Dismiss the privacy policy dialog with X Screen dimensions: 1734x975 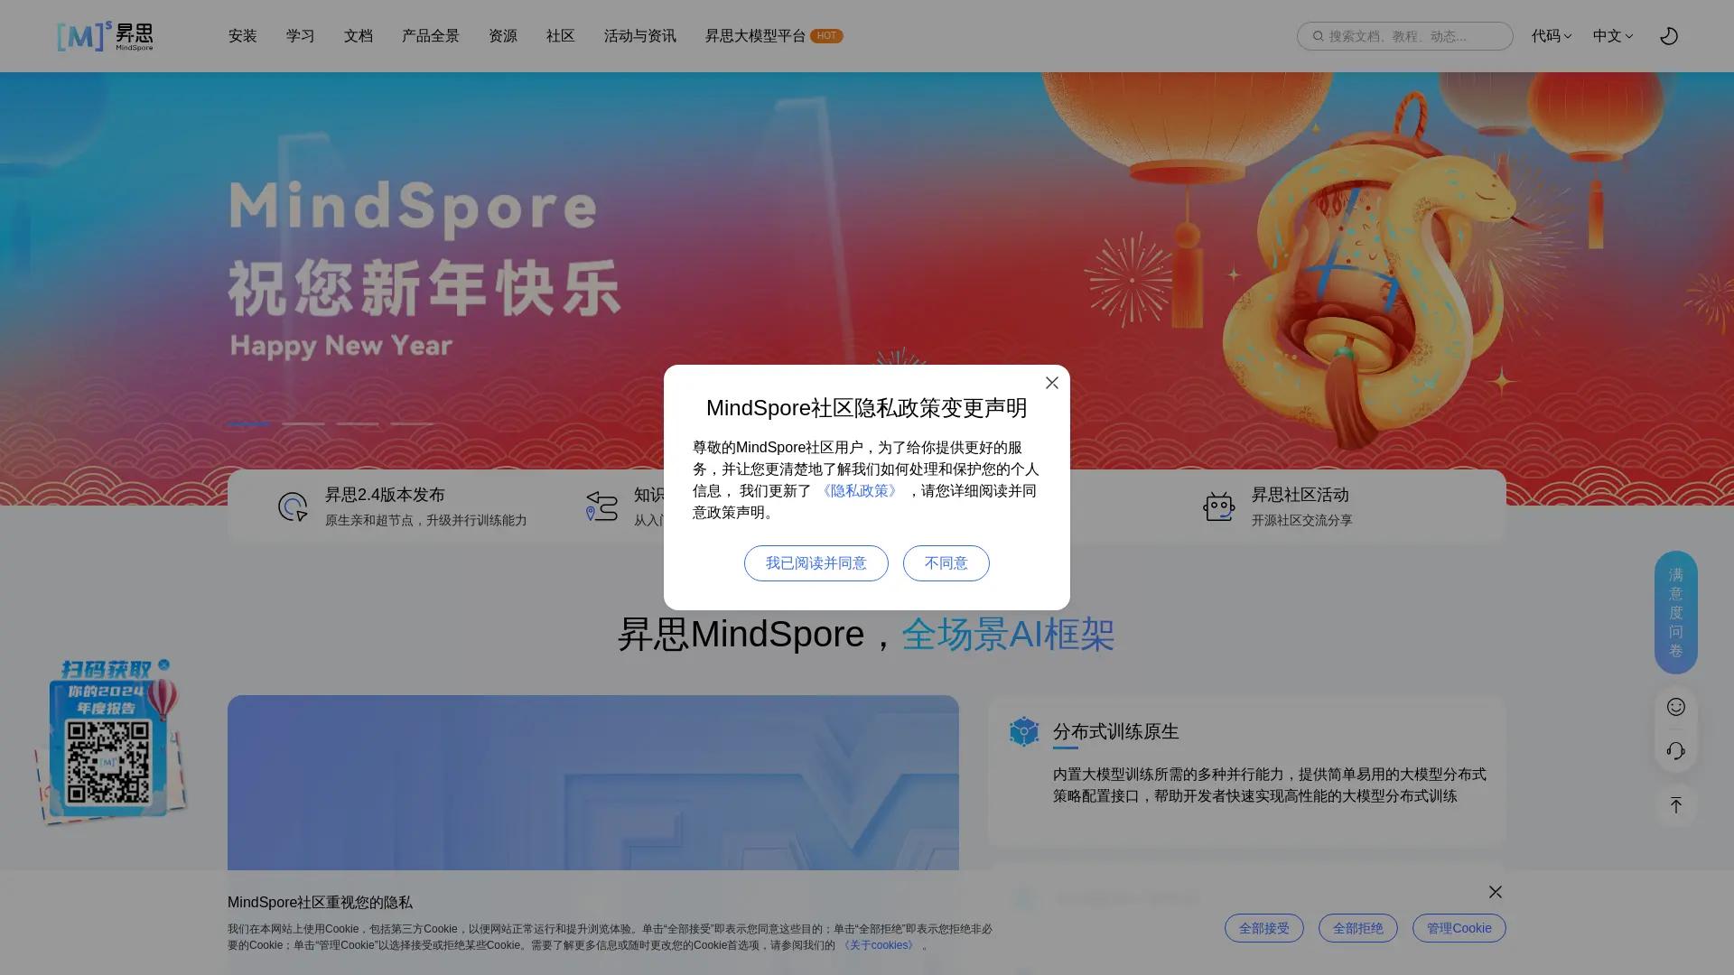click(x=1051, y=383)
